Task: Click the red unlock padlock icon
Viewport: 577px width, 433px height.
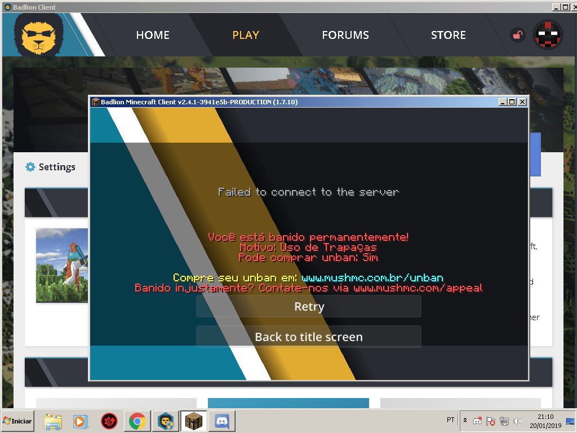Action: [x=518, y=35]
